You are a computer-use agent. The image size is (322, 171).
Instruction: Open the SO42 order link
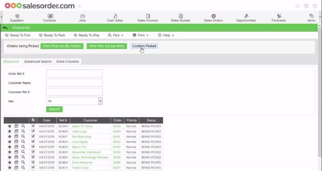click(117, 142)
